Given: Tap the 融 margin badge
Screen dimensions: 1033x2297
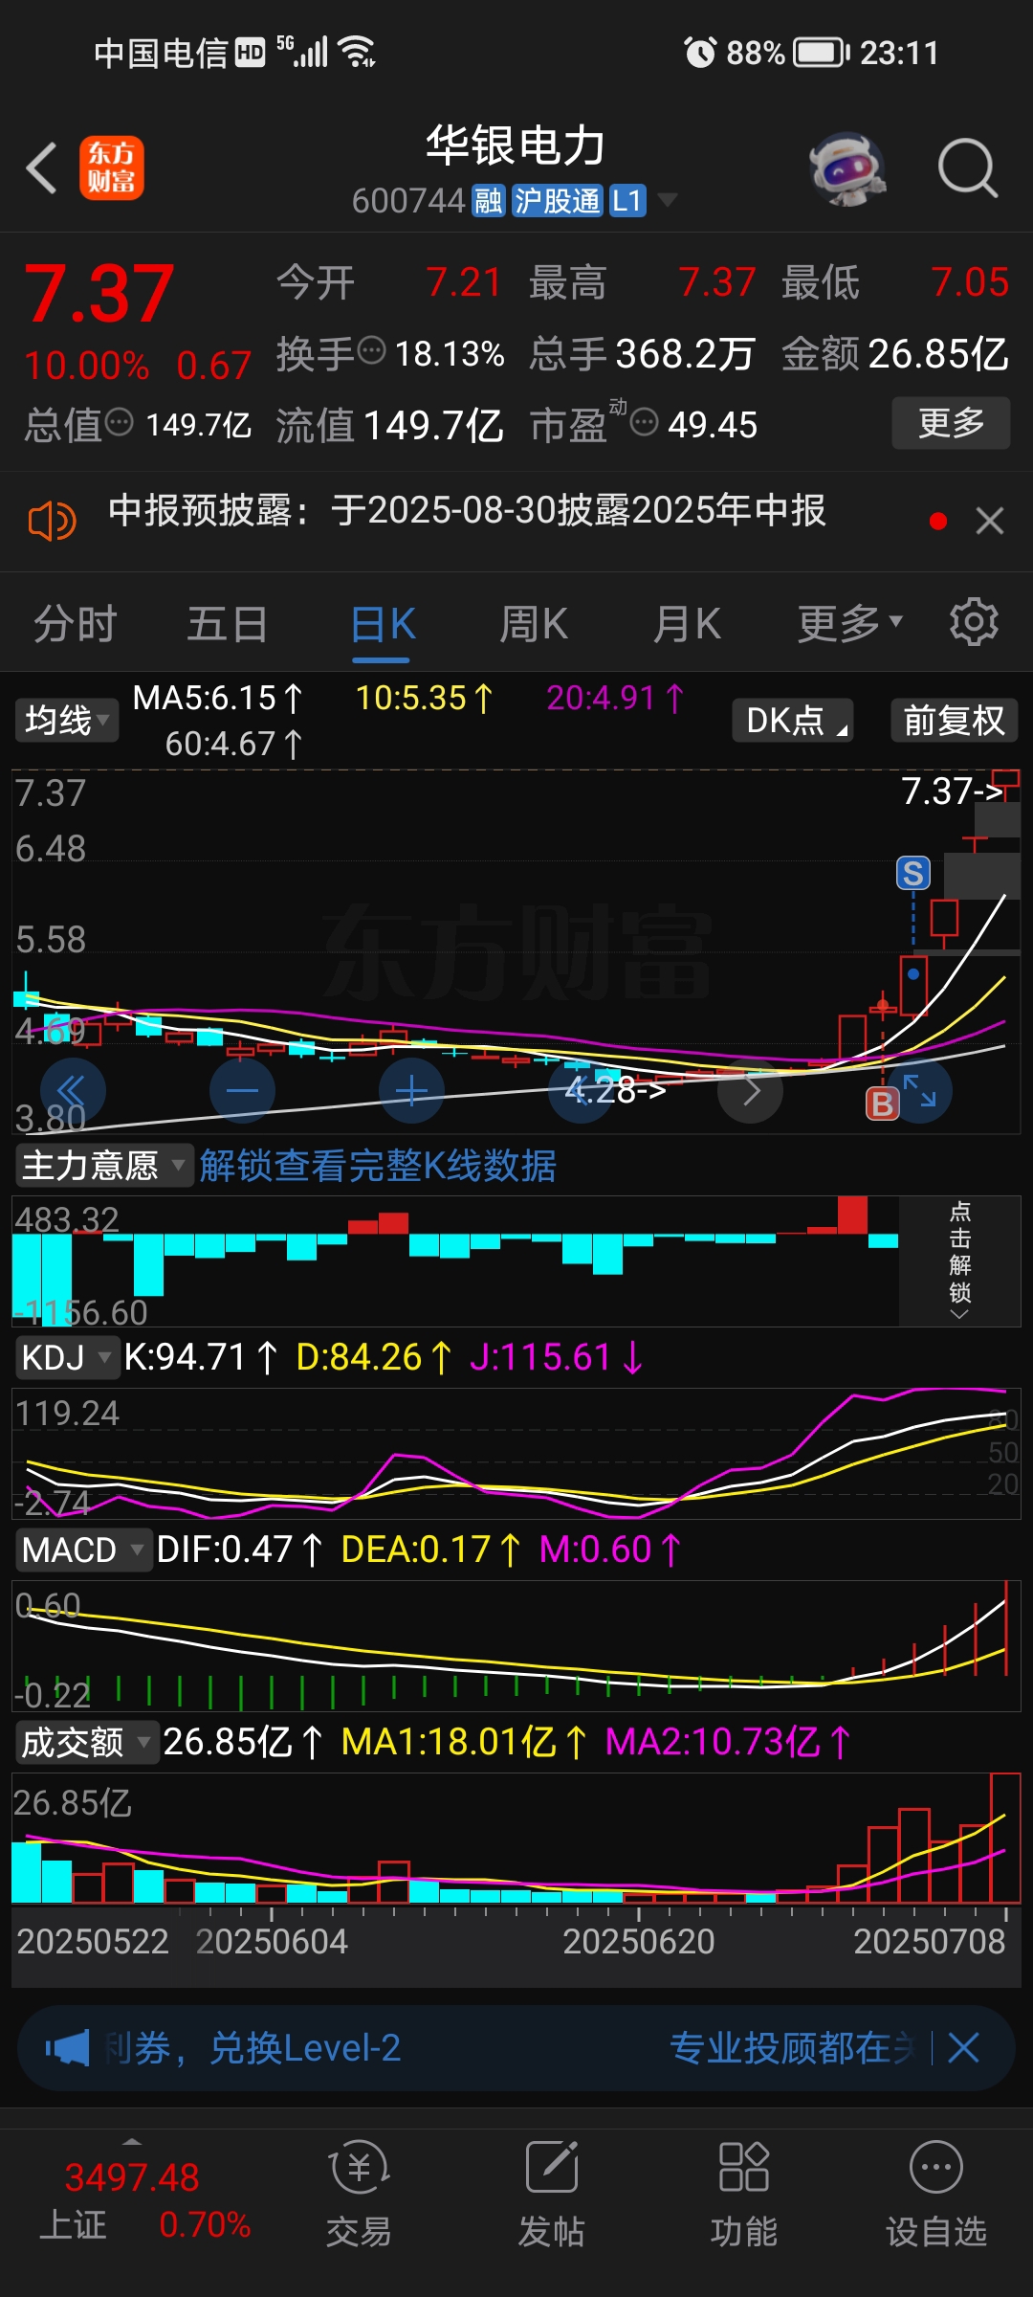Looking at the screenshot, I should point(489,201).
